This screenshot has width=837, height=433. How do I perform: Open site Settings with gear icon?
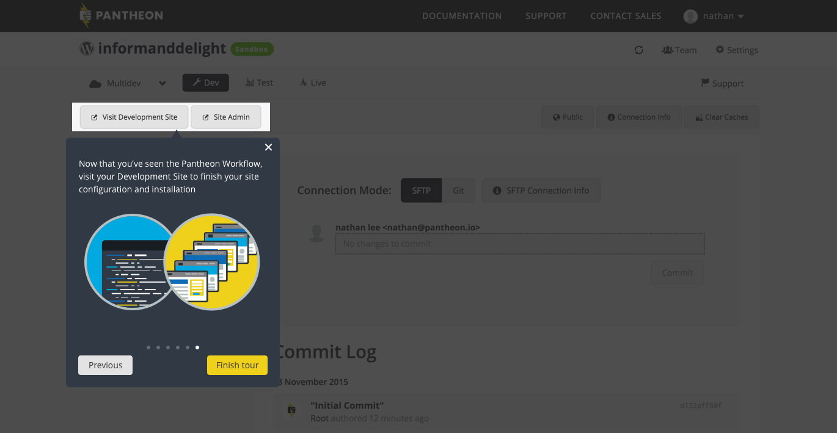click(x=737, y=50)
